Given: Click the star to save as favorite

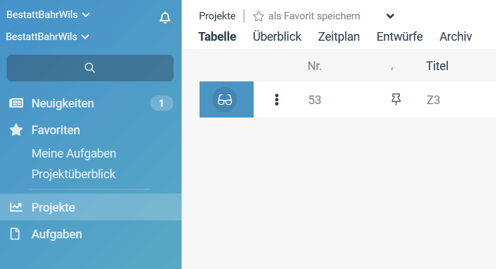Looking at the screenshot, I should point(258,16).
